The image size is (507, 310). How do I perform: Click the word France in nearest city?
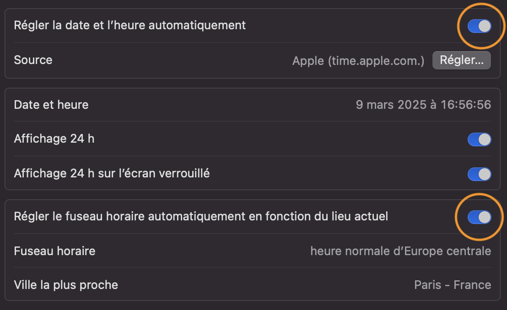[472, 285]
